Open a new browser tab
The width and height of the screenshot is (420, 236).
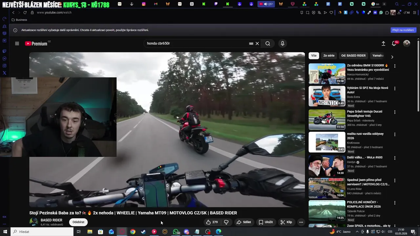pos(384,4)
